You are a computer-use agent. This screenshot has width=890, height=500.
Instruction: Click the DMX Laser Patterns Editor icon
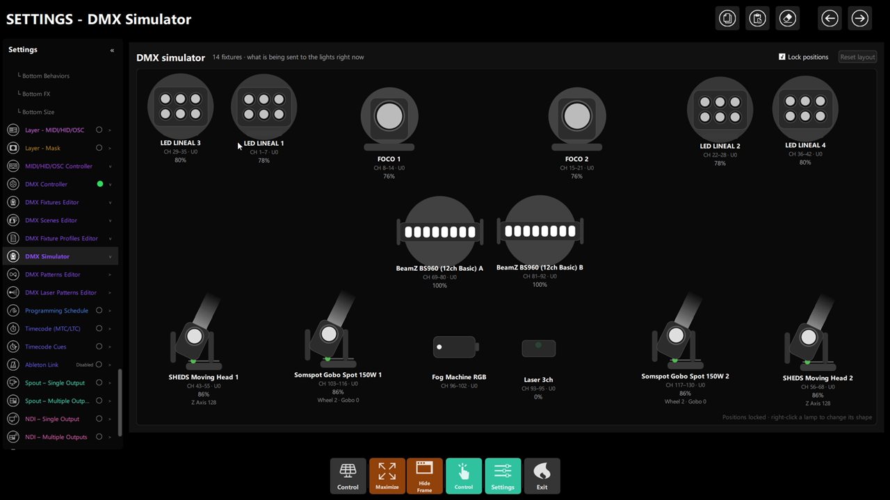pyautogui.click(x=13, y=292)
